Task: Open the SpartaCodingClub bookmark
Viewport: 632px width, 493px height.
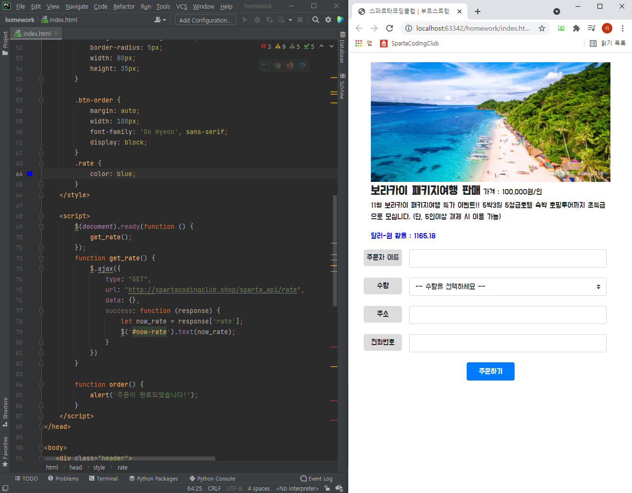Action: [x=409, y=43]
